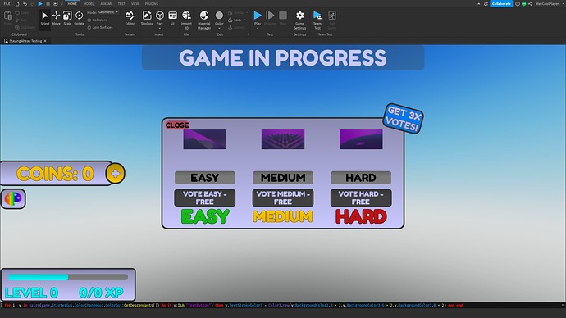Click quick access Play icon
Viewport: 566px width, 318px height.
click(40, 3)
